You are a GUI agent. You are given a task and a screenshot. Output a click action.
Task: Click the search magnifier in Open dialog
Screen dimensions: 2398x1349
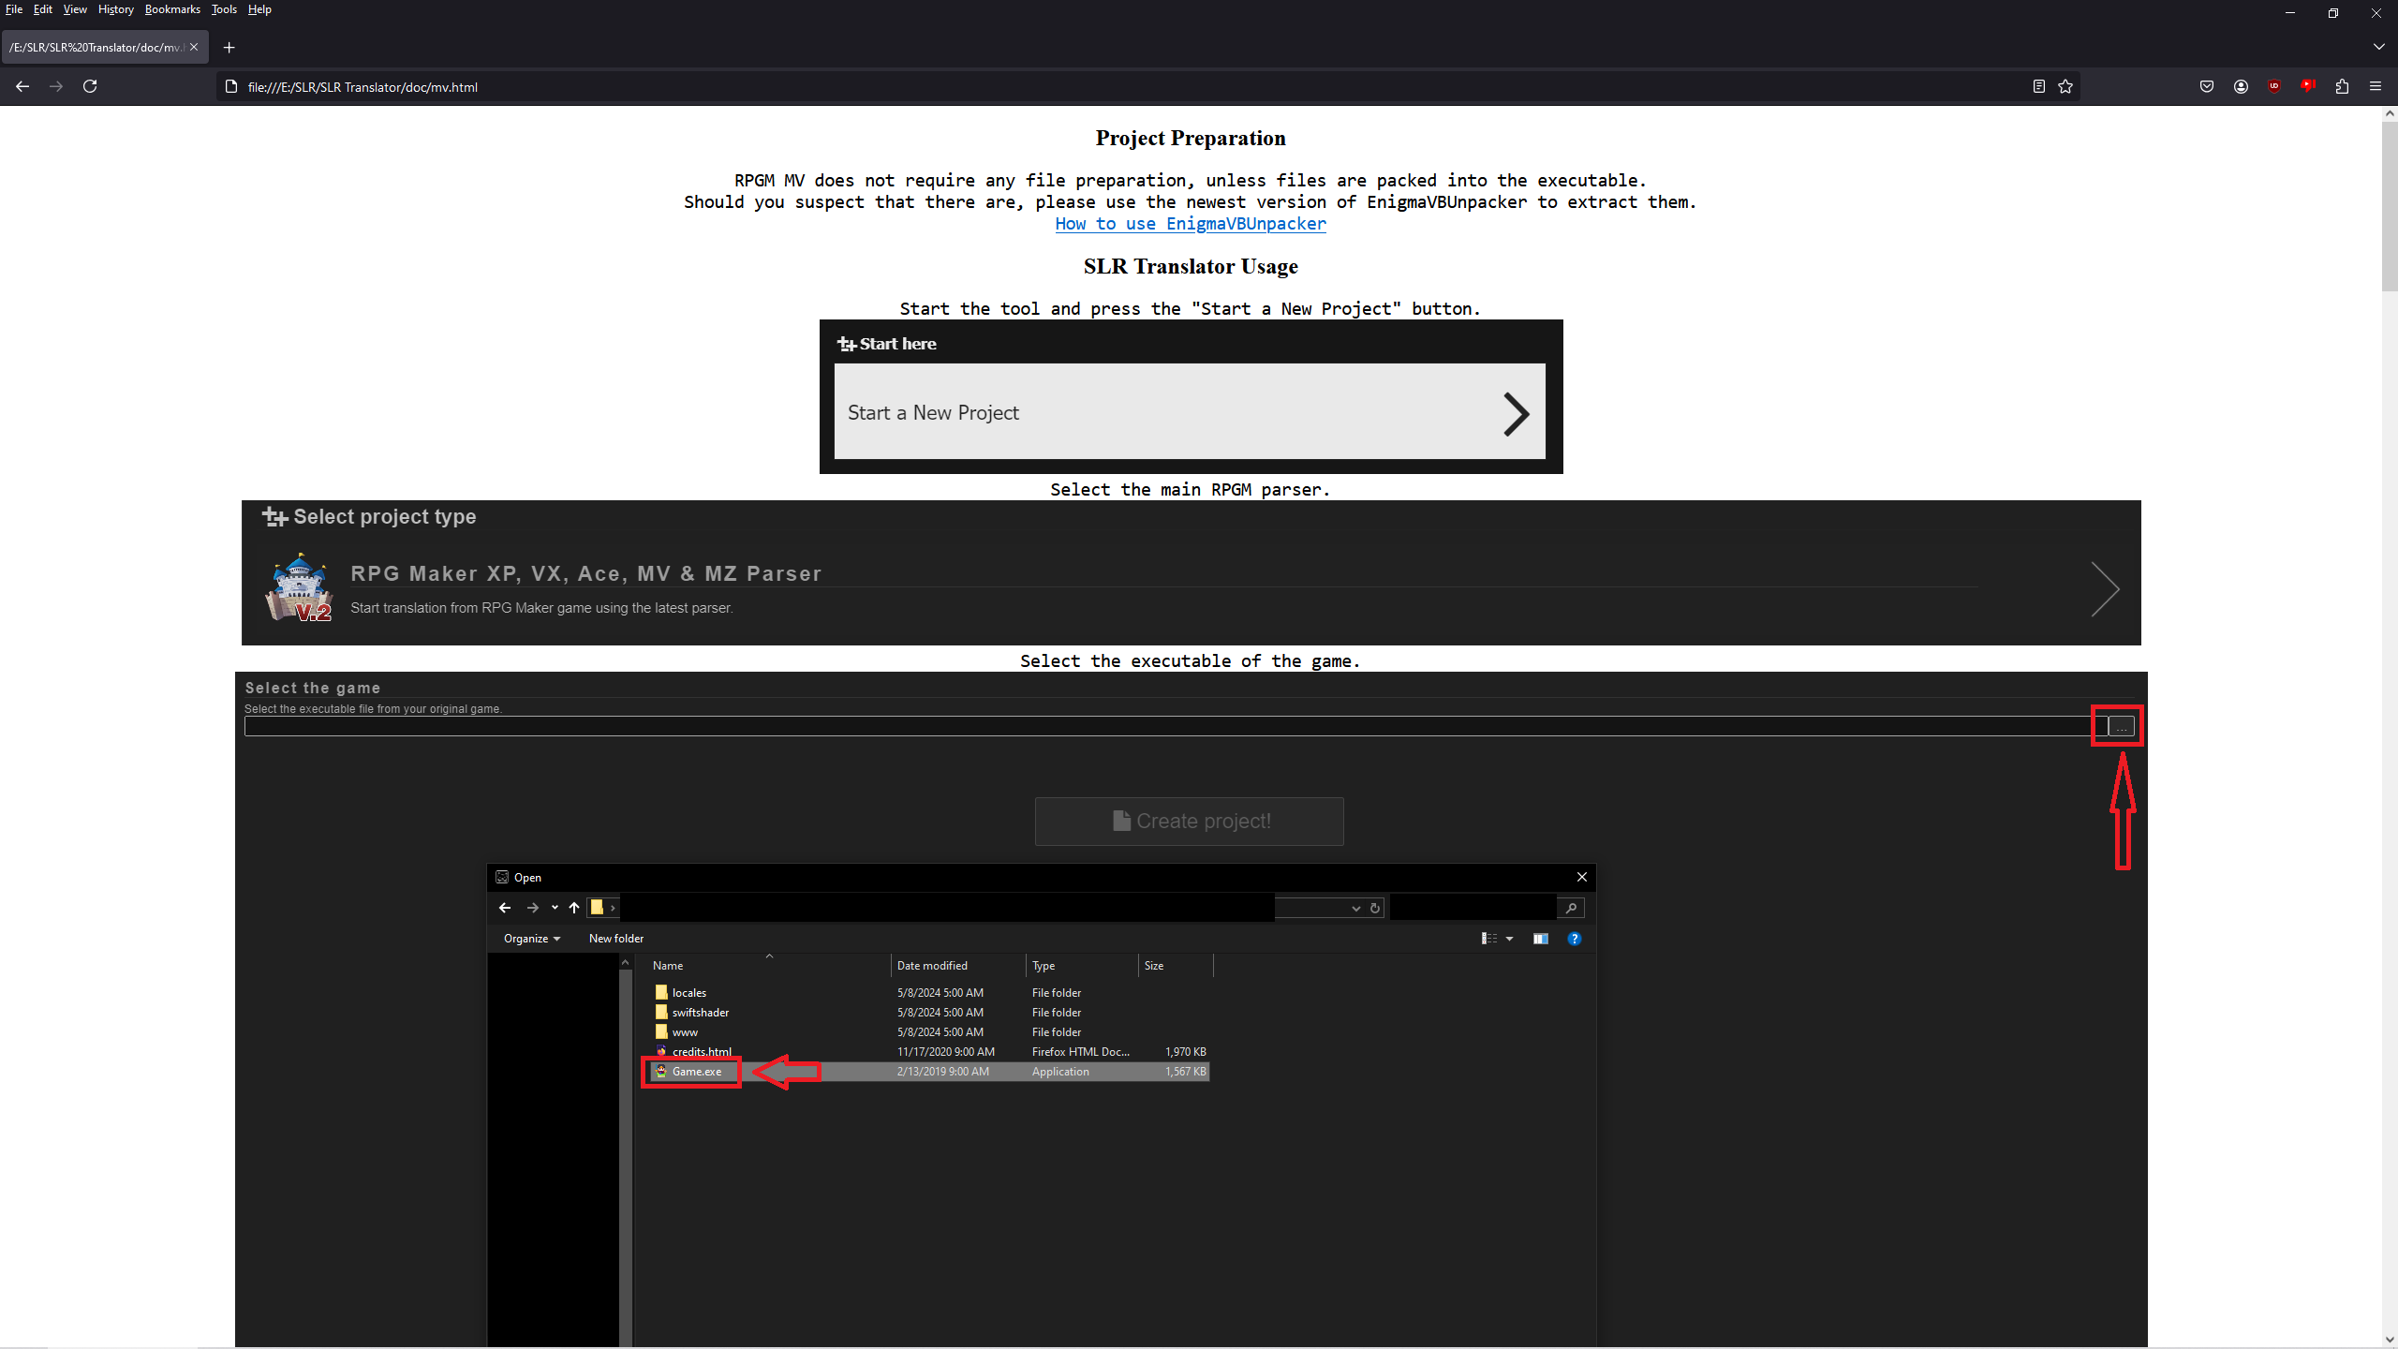tap(1571, 908)
